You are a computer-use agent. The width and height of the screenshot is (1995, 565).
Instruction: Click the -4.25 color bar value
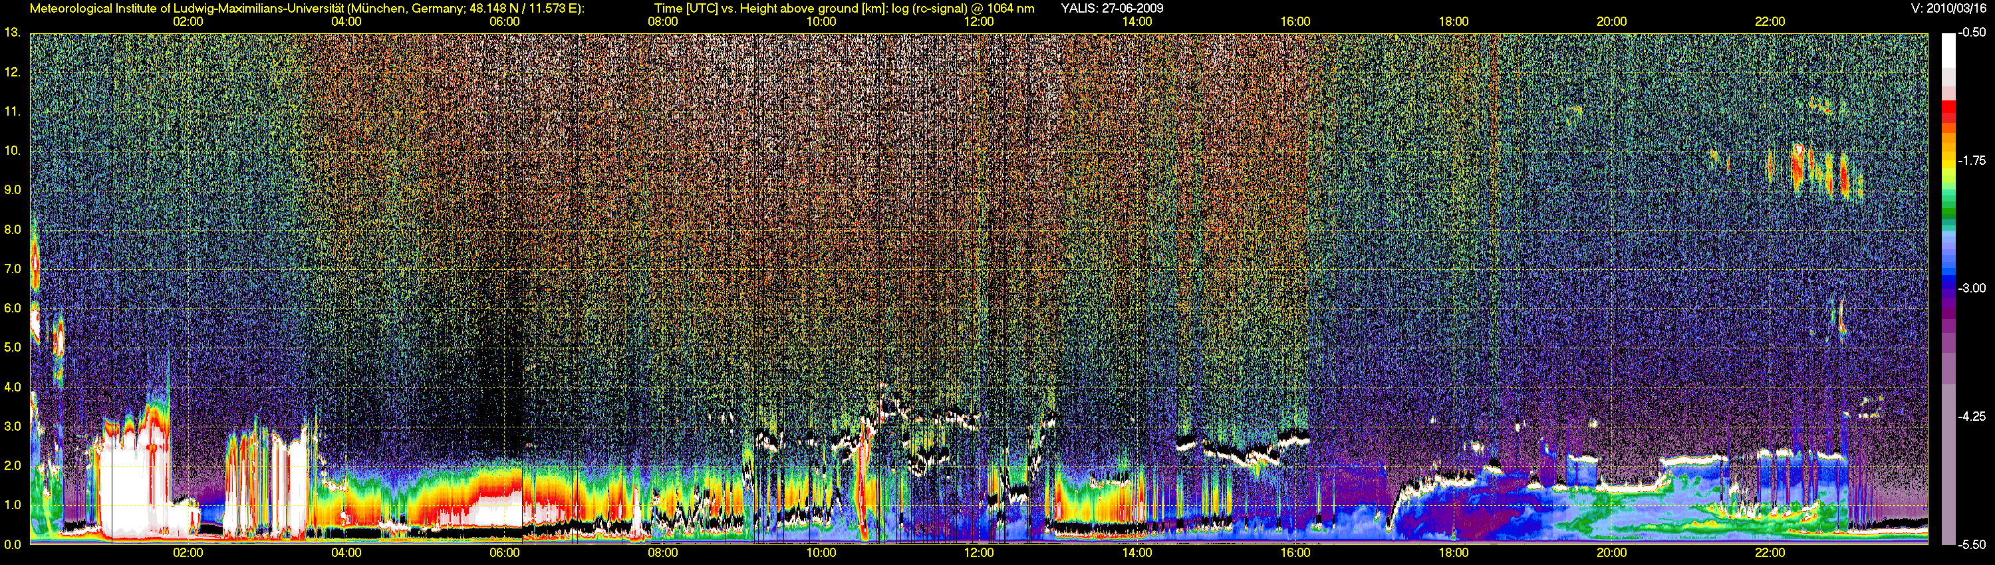1972,416
